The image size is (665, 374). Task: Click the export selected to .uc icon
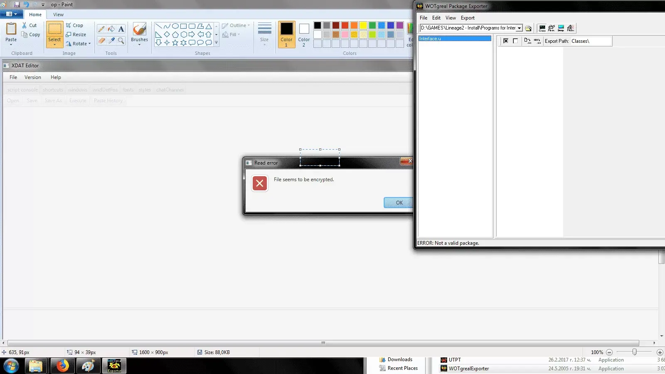coord(527,41)
